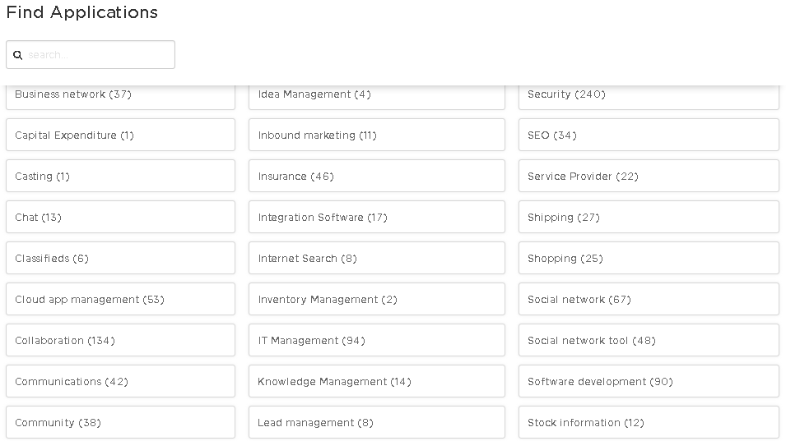The height and width of the screenshot is (441, 786).
Task: Click the application search input field
Action: (x=99, y=55)
